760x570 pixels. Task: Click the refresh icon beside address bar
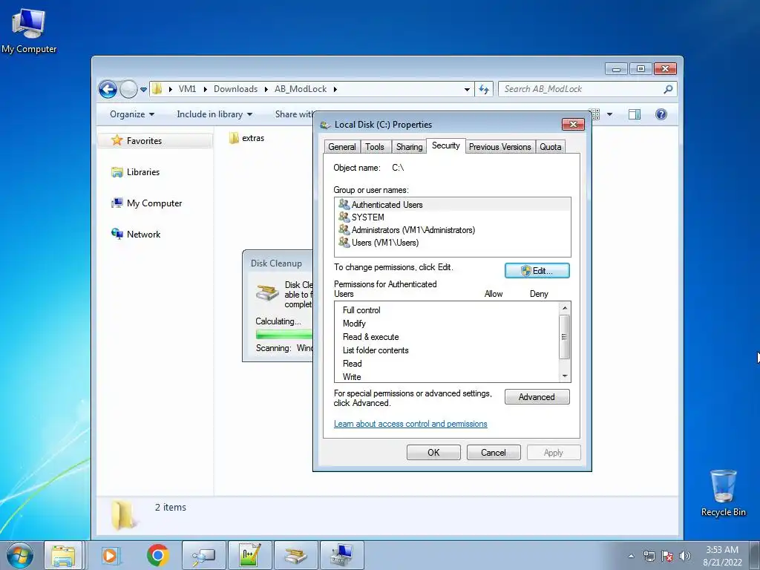click(484, 89)
